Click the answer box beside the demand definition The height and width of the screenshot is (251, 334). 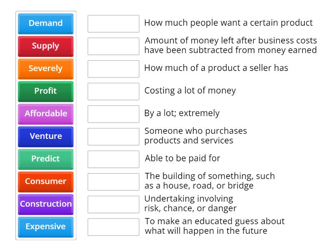113,24
